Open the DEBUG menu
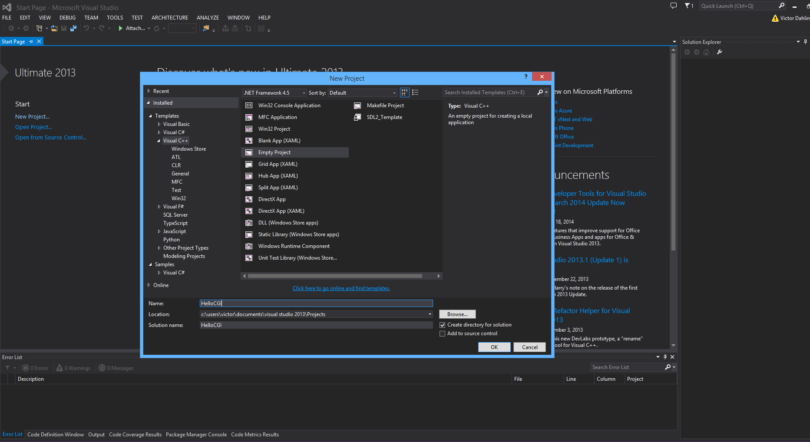The height and width of the screenshot is (442, 810). [x=67, y=18]
